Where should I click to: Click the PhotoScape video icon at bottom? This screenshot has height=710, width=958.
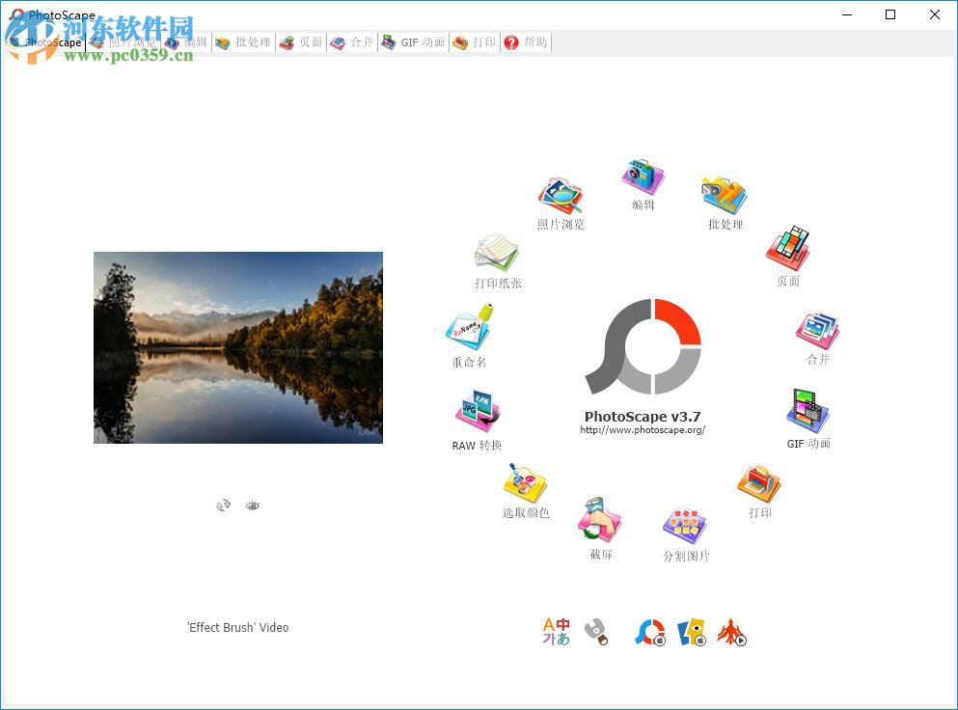coord(650,632)
